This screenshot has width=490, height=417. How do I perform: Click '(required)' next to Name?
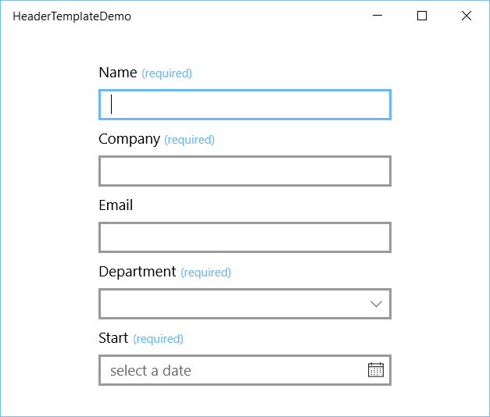pyautogui.click(x=167, y=73)
